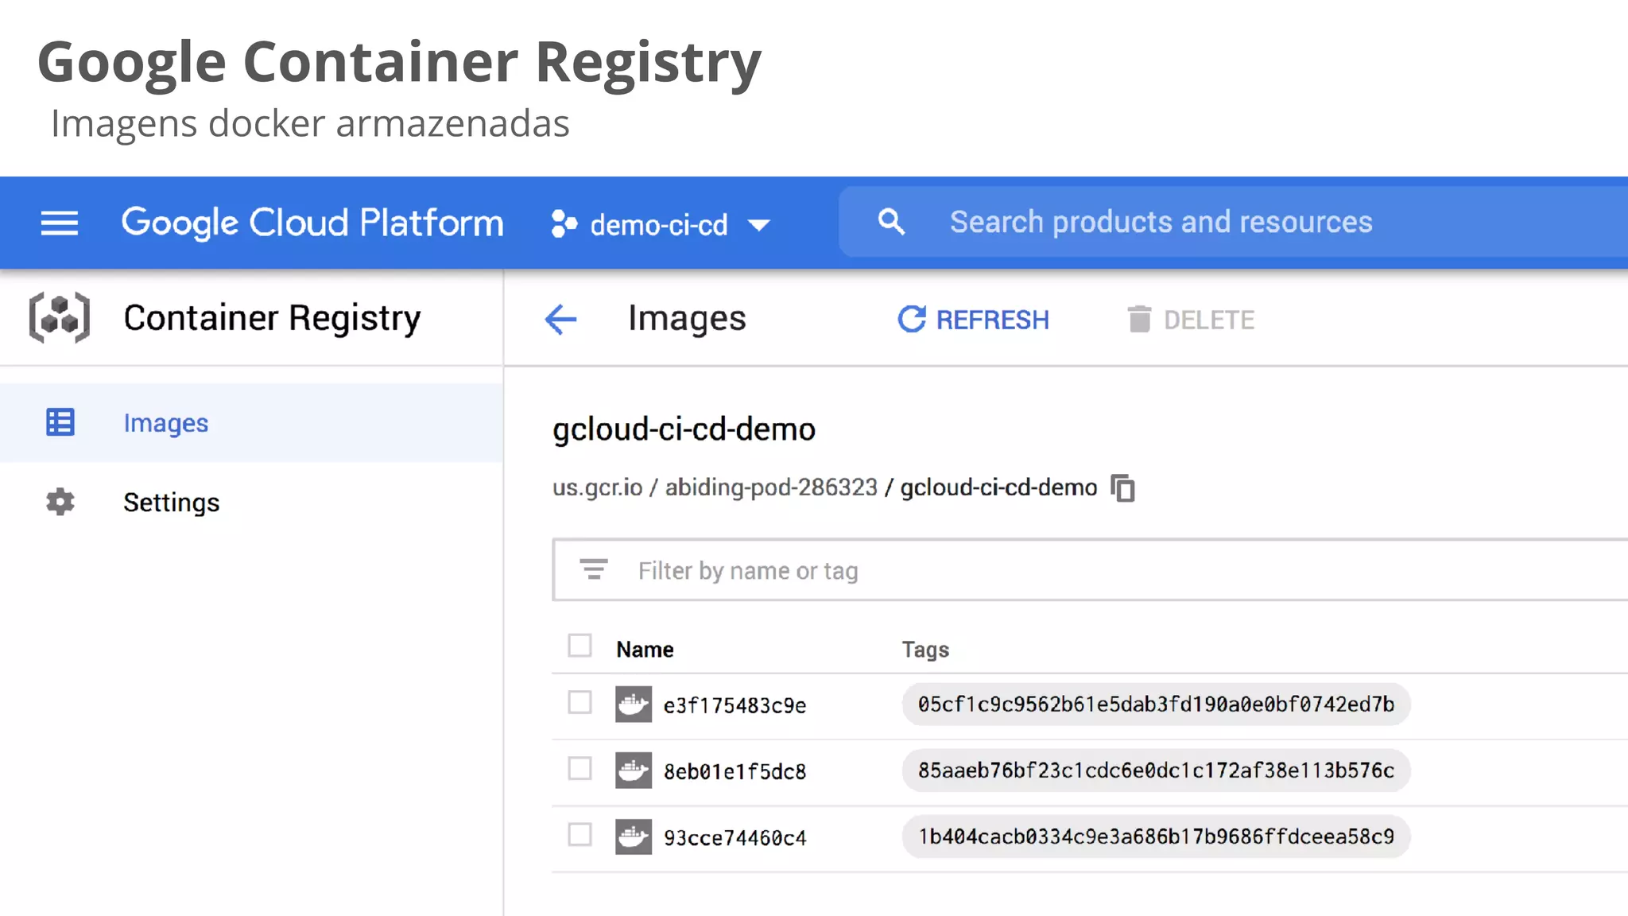Click the DELETE button

click(1191, 320)
